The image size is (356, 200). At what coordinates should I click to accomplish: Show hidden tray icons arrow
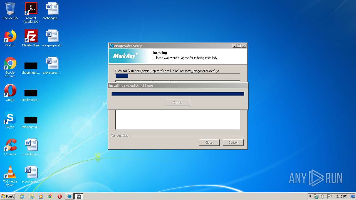310,196
